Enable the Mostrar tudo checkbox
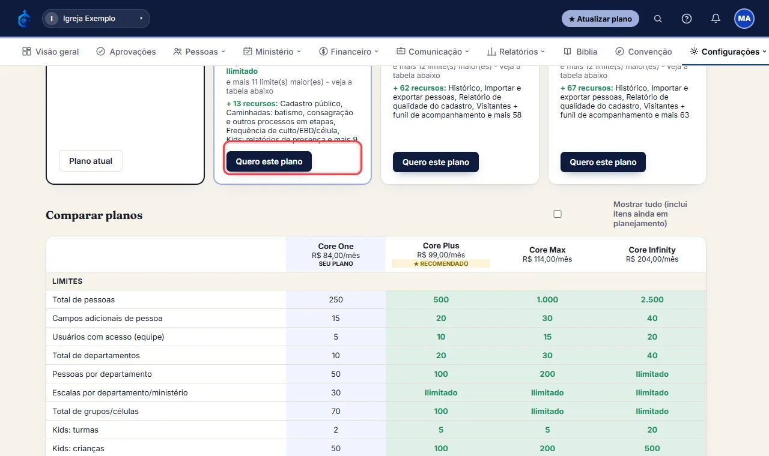769x456 pixels. pyautogui.click(x=558, y=214)
